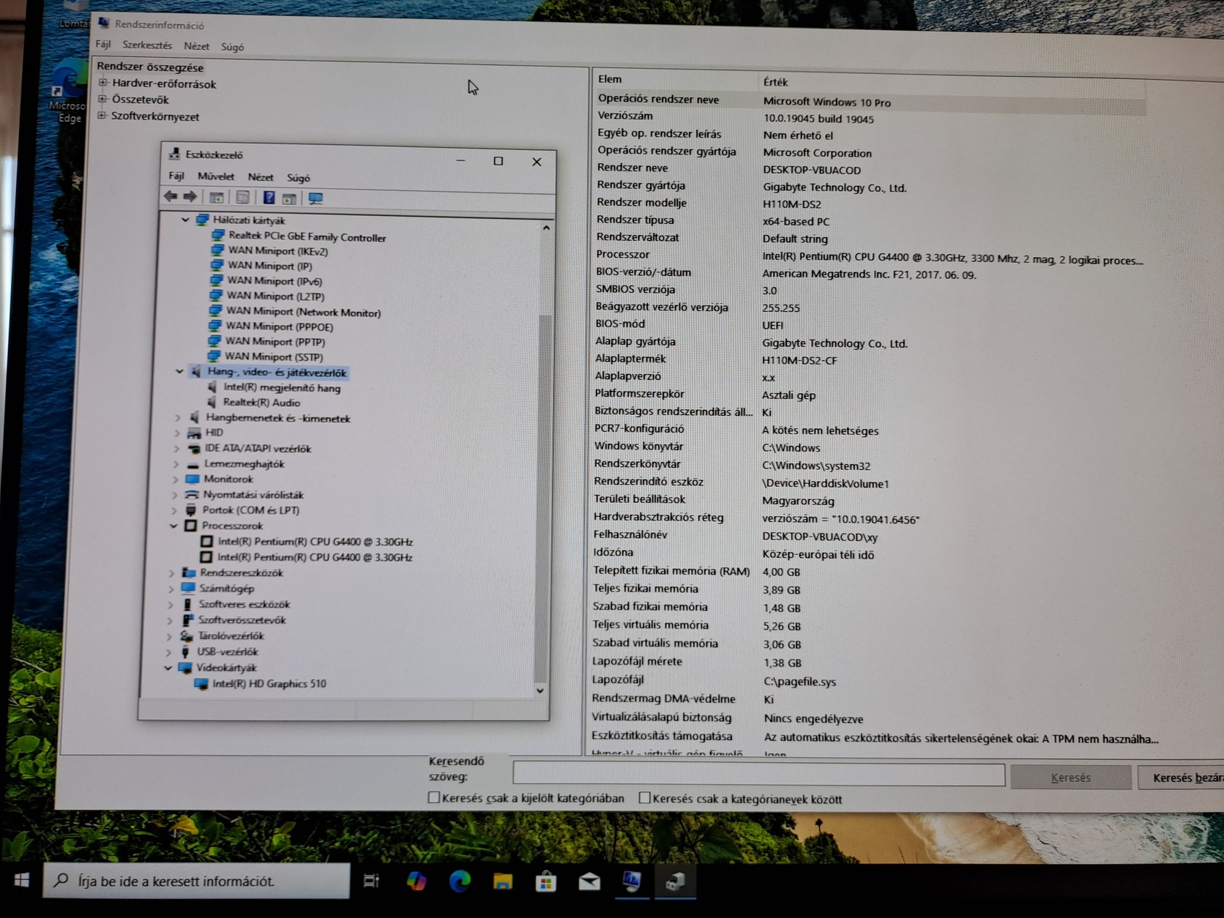Check 'Keresés csak a kategórianevek között' box
1224x918 pixels.
(644, 798)
